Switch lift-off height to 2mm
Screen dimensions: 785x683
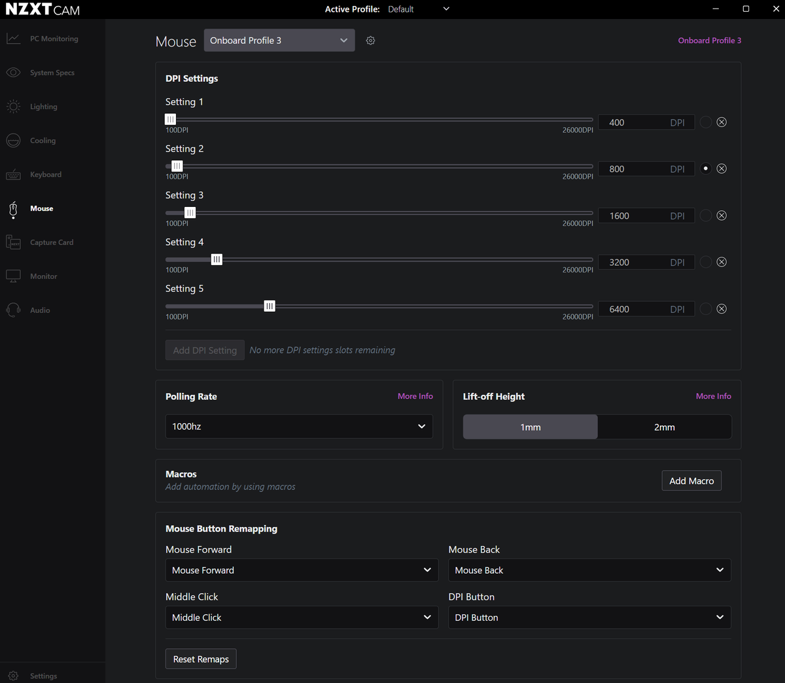(x=664, y=427)
